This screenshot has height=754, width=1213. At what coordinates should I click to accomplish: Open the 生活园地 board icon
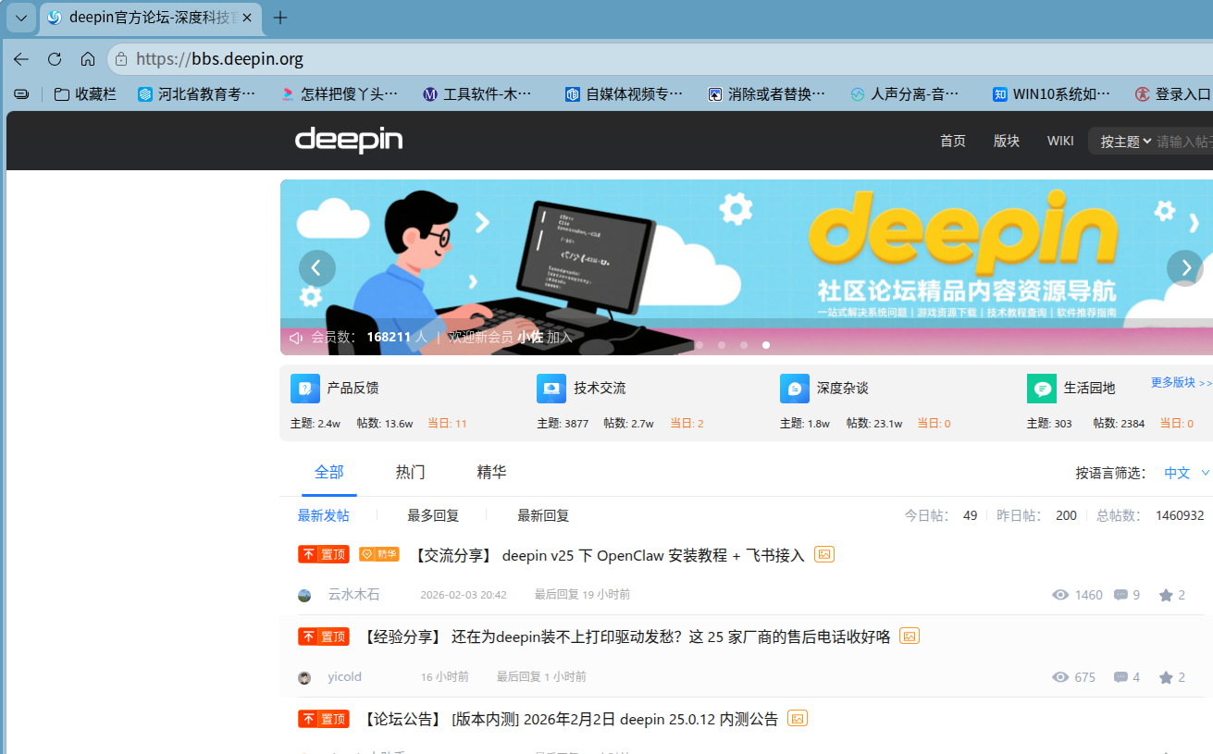[1042, 389]
